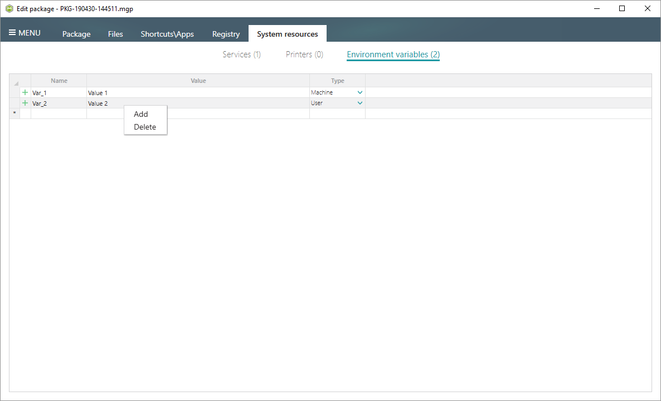
Task: Open the Shortcuts\Apps tab
Action: point(167,34)
